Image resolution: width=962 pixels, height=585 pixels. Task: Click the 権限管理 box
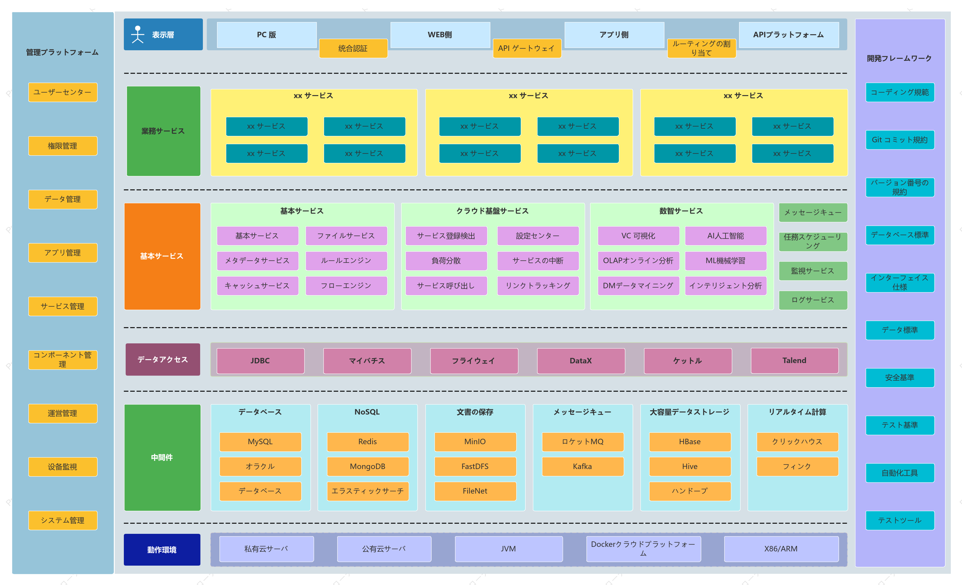pos(63,146)
